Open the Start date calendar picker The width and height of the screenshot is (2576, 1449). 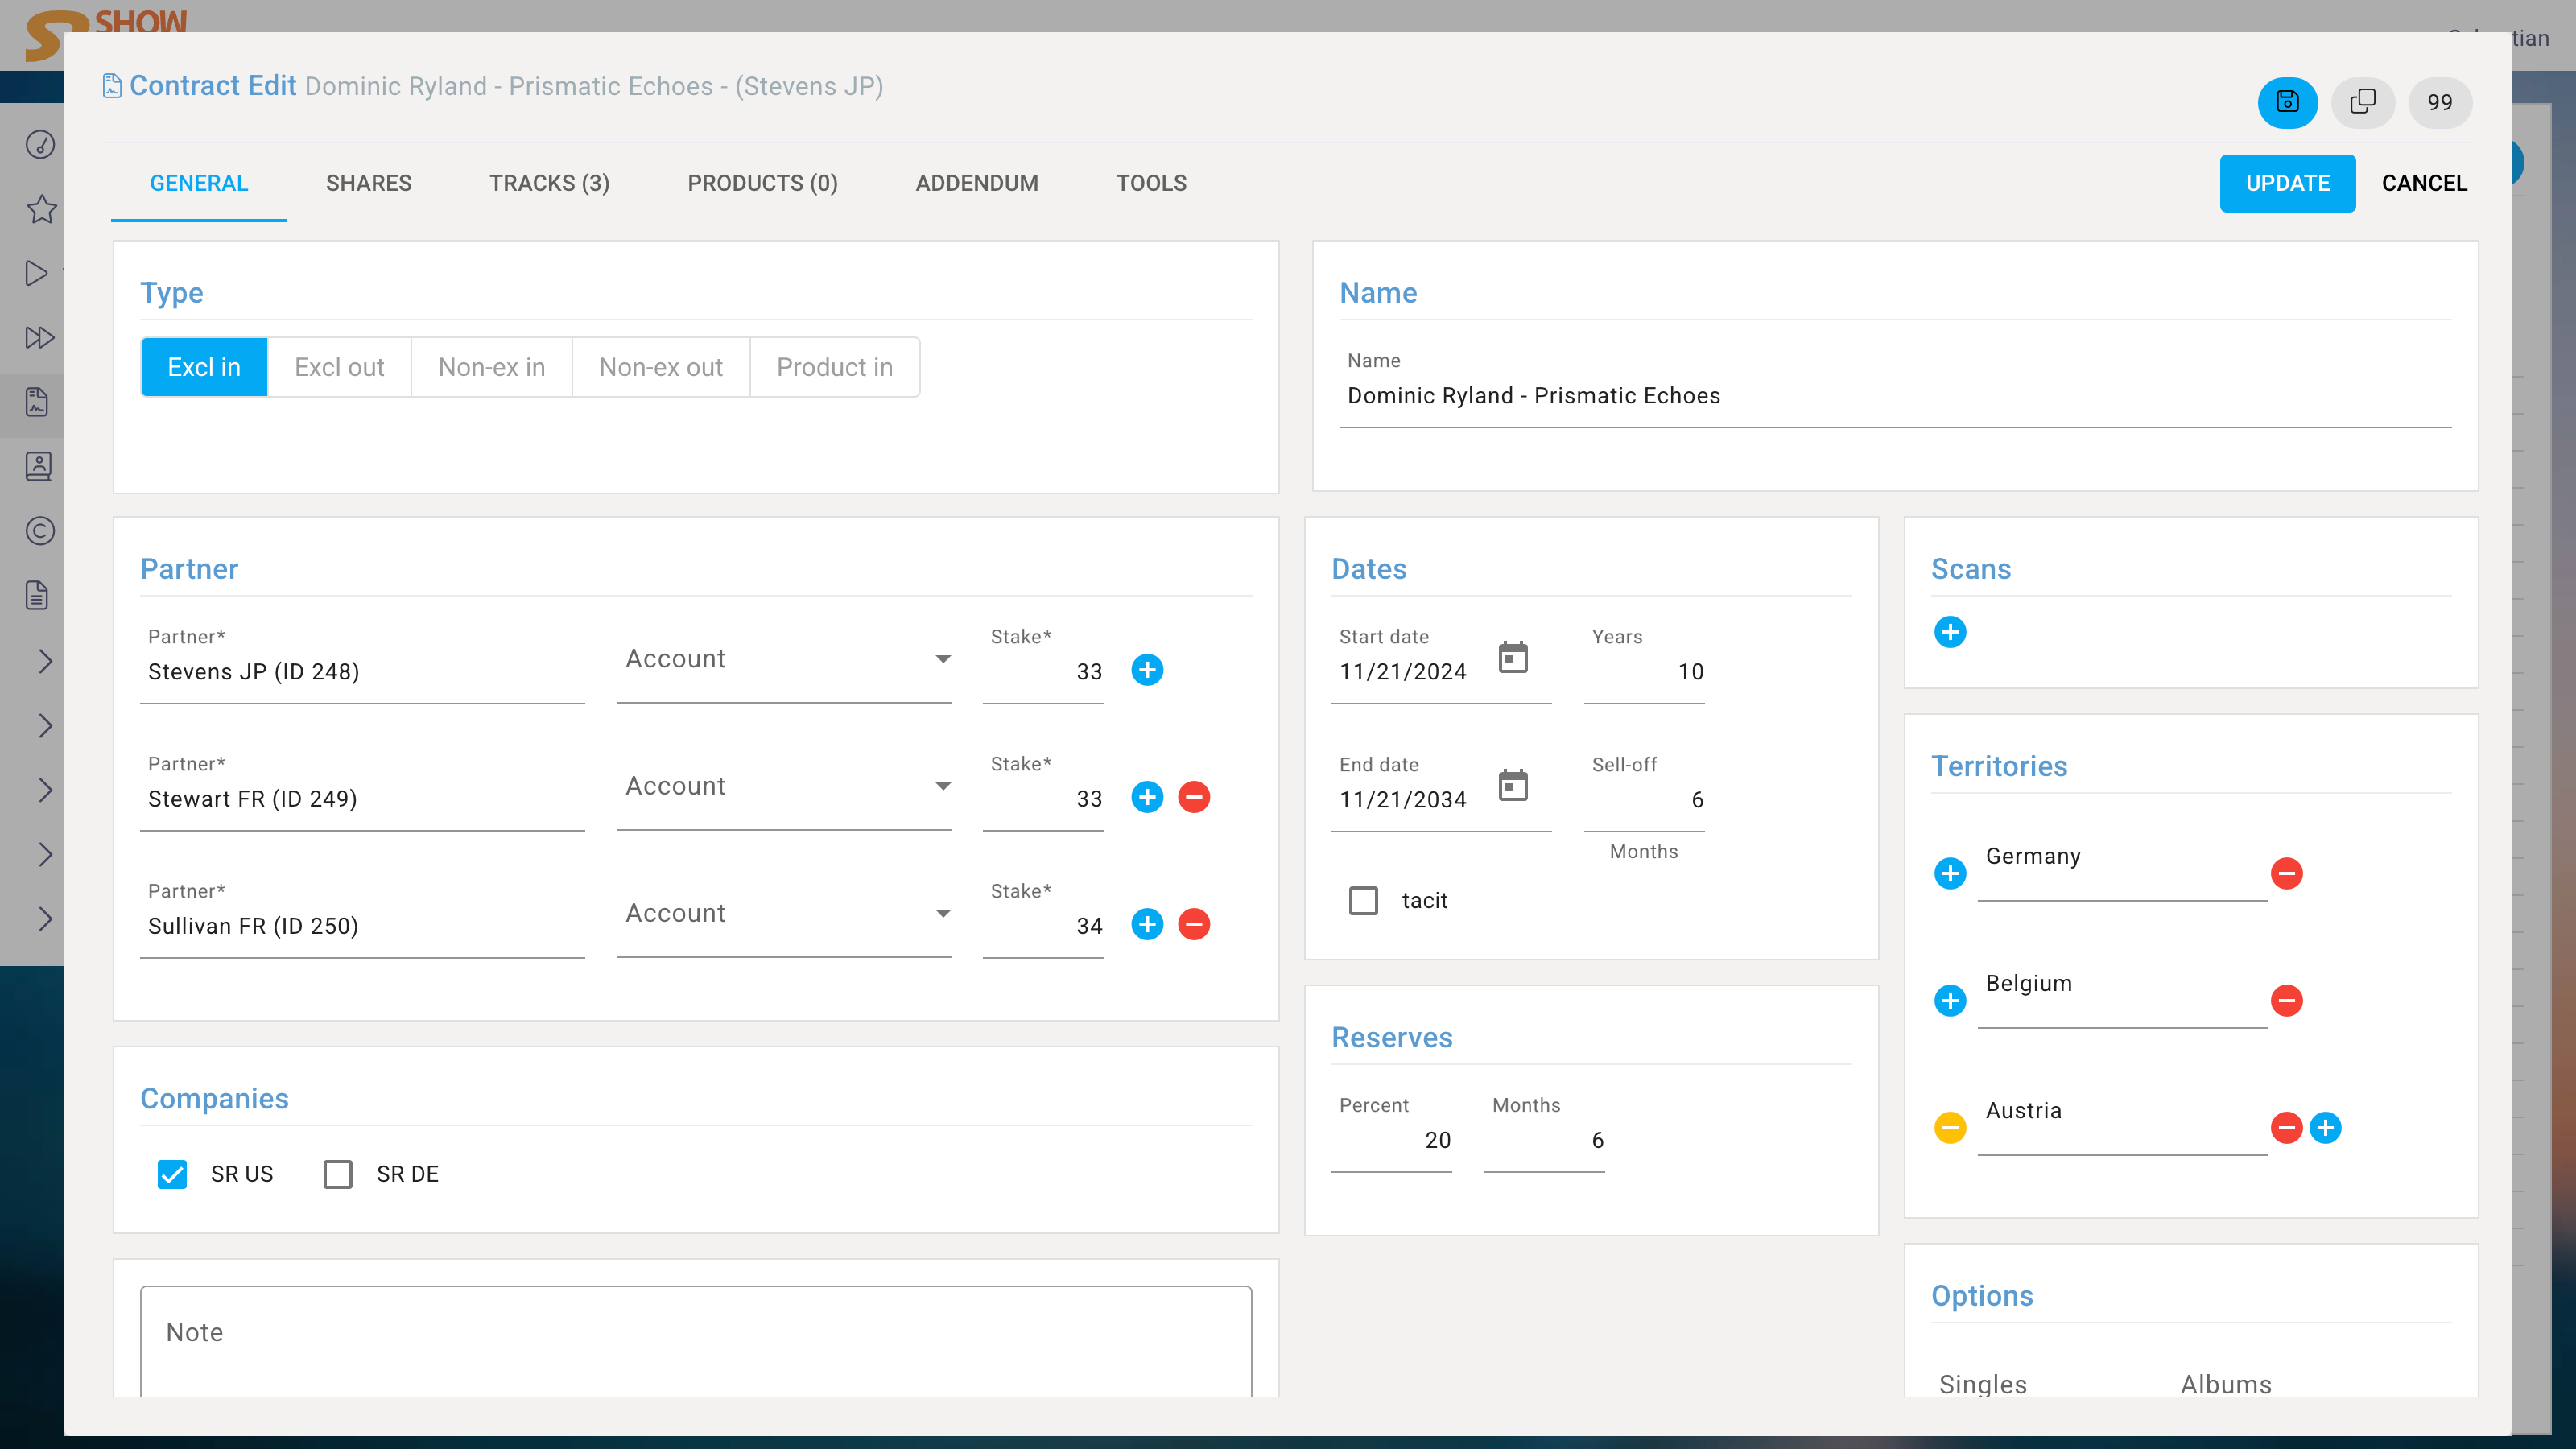(x=1513, y=658)
